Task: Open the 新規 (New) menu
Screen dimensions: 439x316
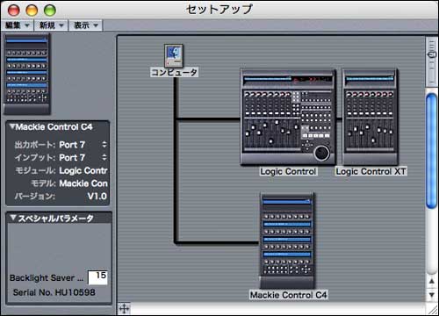Action: coord(51,25)
